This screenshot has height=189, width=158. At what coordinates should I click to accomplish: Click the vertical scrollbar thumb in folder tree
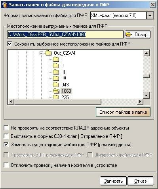click(x=147, y=76)
